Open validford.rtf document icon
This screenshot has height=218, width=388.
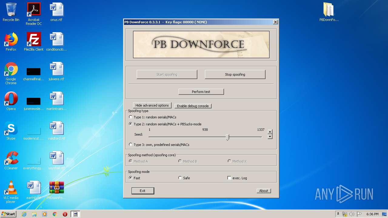point(56,131)
